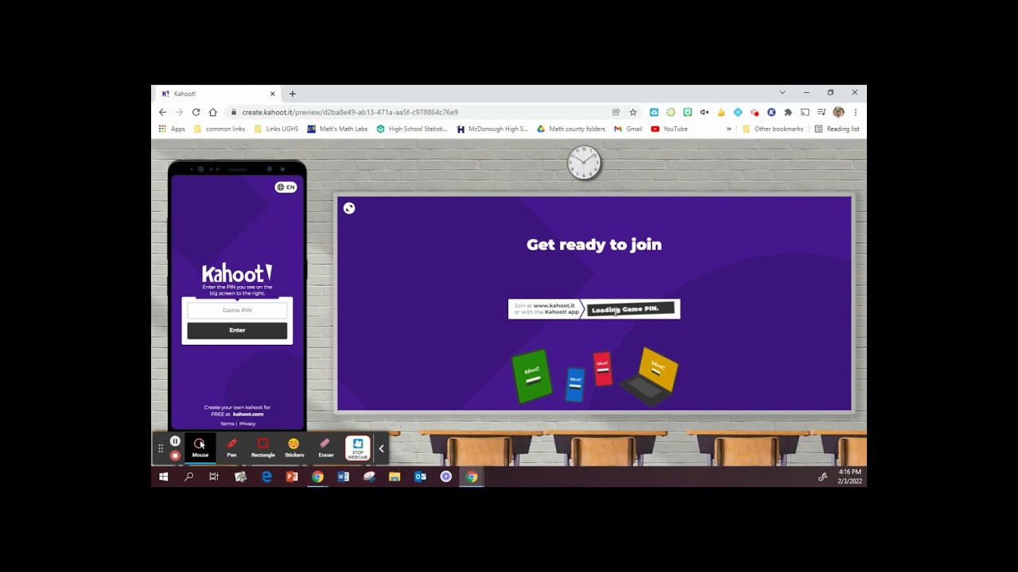
Task: Open Word from the taskbar
Action: 343,477
